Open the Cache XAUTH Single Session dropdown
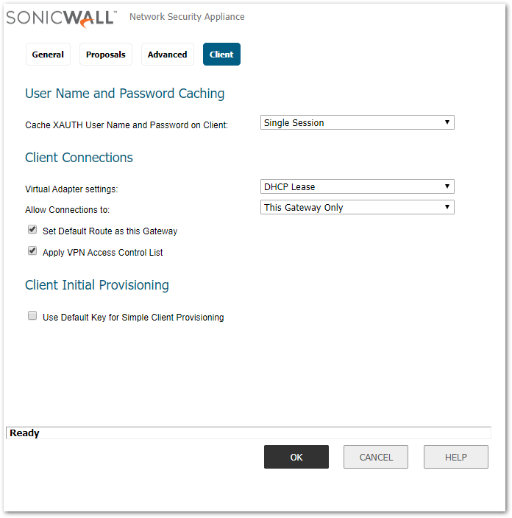Viewport: 512px width, 518px height. coord(358,123)
